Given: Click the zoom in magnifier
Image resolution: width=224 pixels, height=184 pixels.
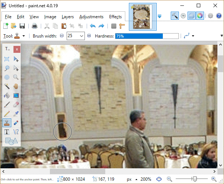Looking at the screenshot, I should click(213, 179).
